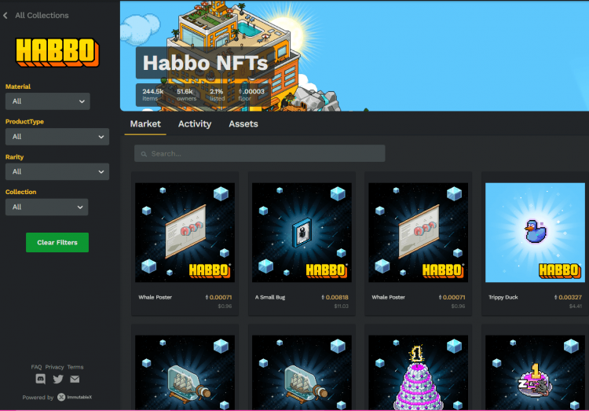Open the Collection dropdown
Image resolution: width=589 pixels, height=411 pixels.
(46, 207)
